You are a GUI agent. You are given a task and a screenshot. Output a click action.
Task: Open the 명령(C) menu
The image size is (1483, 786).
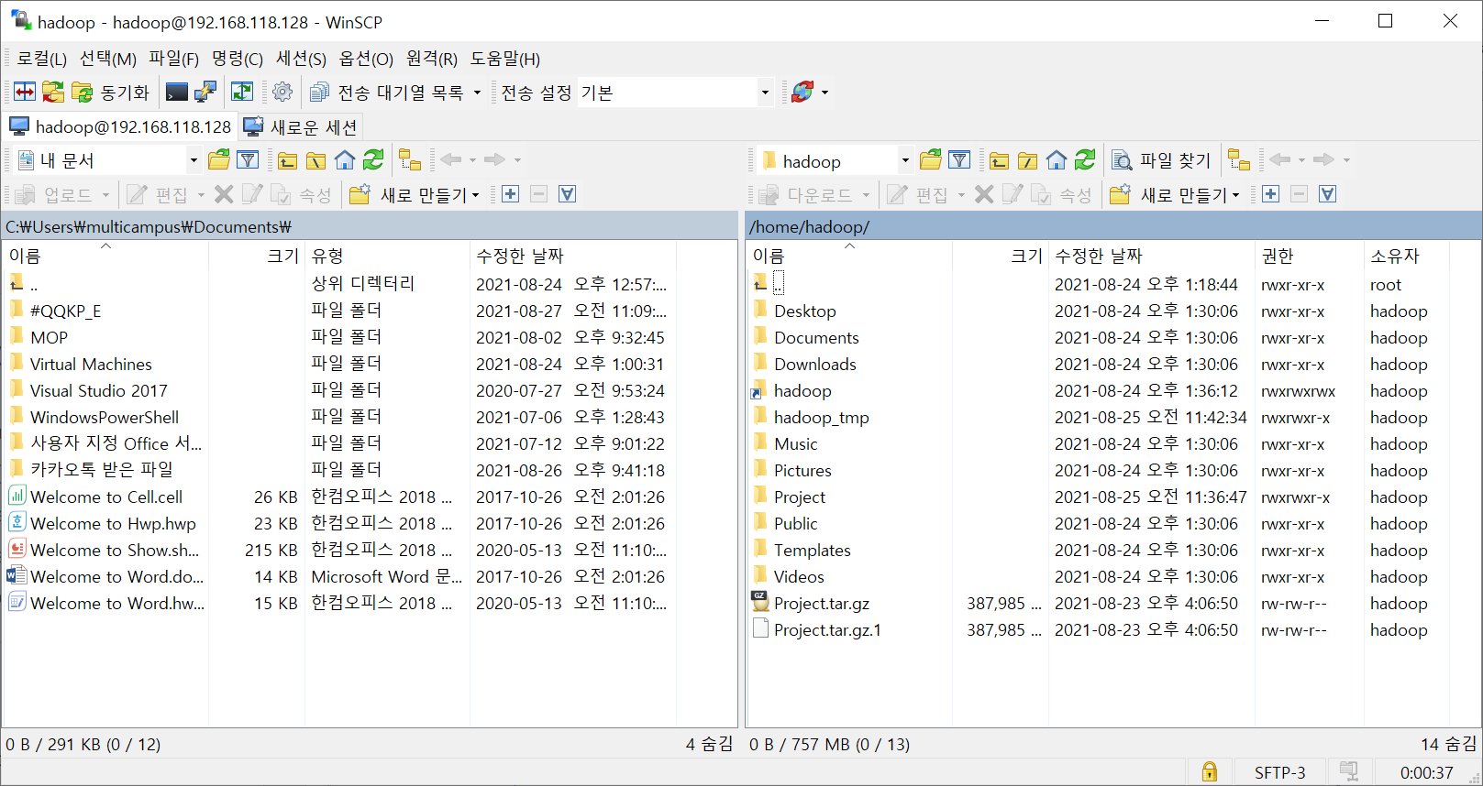click(238, 59)
